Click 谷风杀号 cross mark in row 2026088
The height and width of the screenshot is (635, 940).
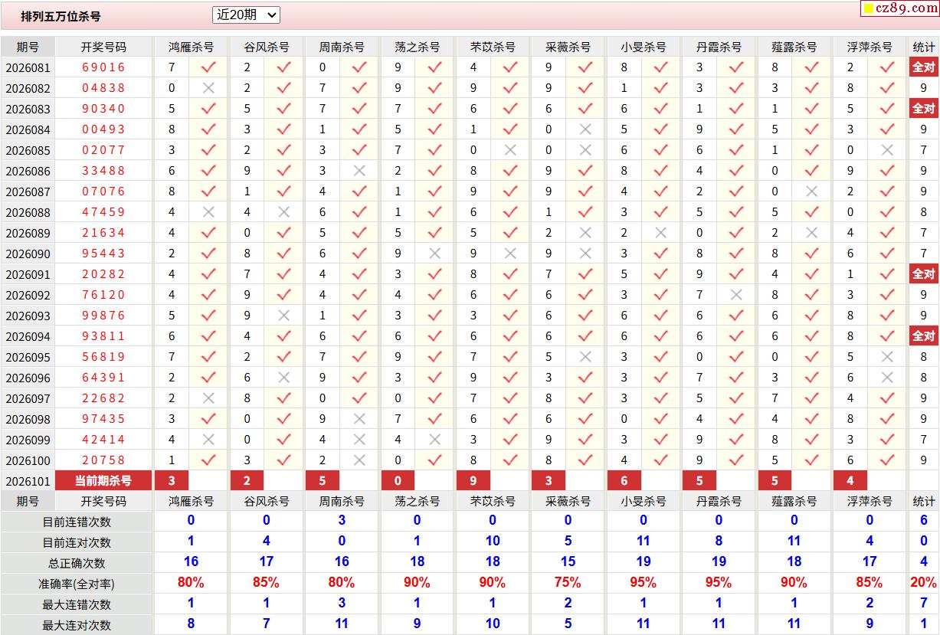283,212
